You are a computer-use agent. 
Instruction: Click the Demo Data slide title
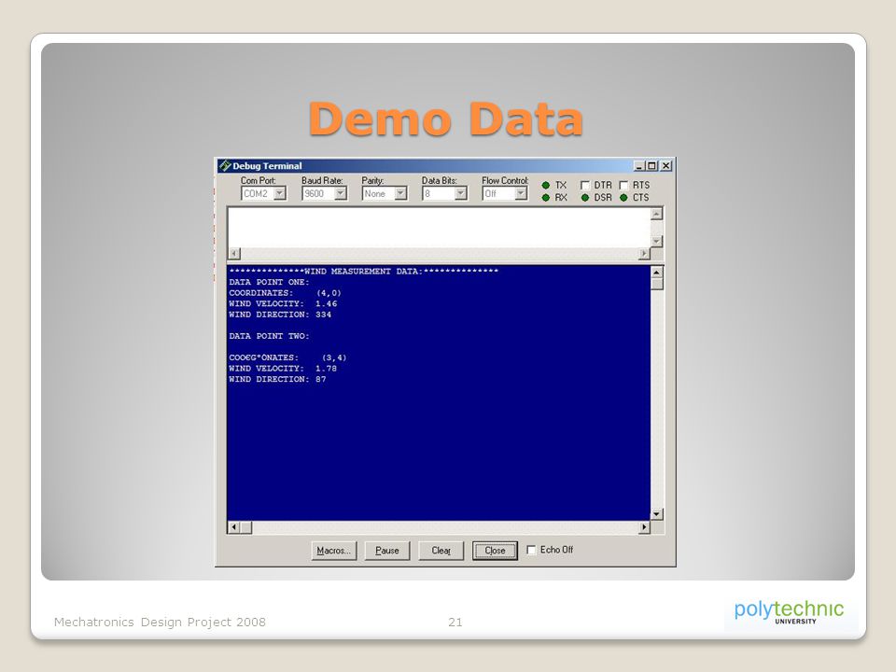[x=446, y=119]
